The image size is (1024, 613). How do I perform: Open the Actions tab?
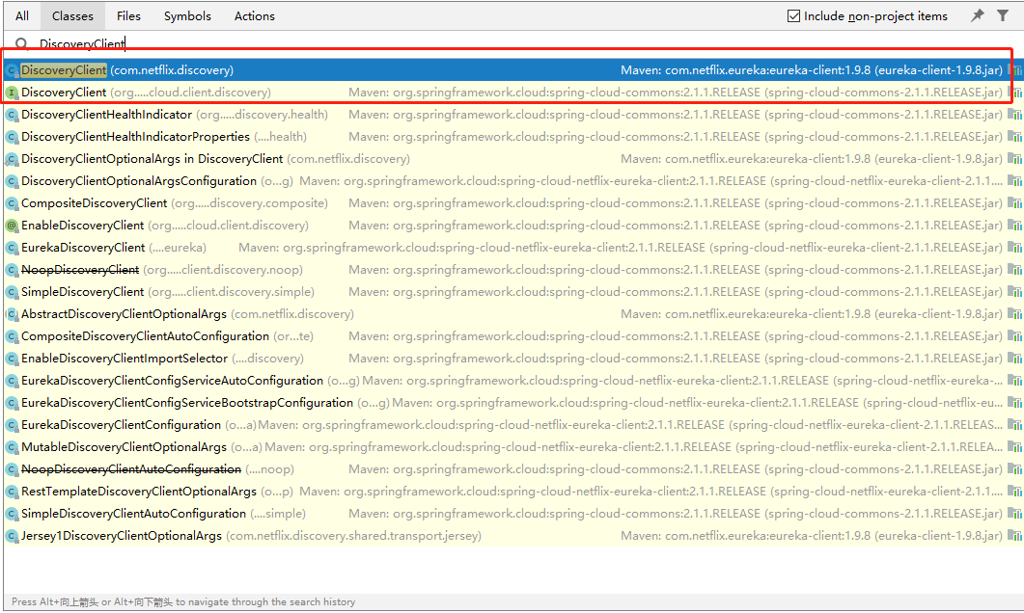(x=255, y=15)
